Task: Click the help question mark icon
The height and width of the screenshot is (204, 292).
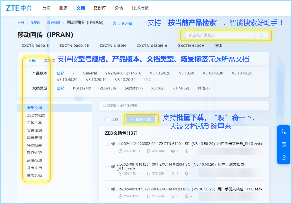Action: pyautogui.click(x=284, y=158)
